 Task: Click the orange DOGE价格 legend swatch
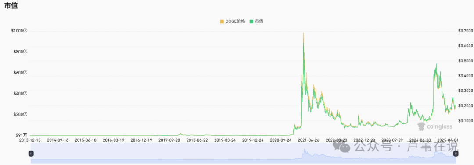point(222,21)
